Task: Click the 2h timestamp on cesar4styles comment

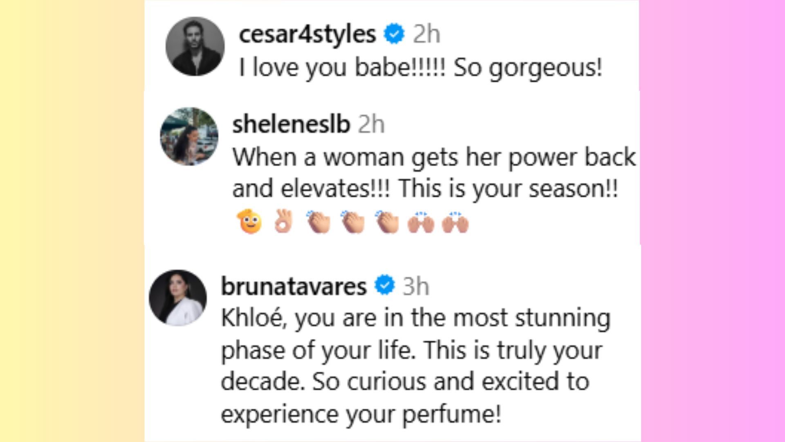Action: pyautogui.click(x=426, y=34)
